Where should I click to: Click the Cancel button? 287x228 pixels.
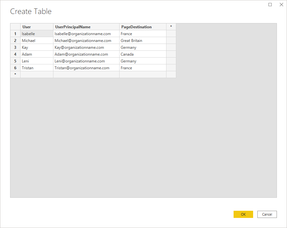pos(267,214)
